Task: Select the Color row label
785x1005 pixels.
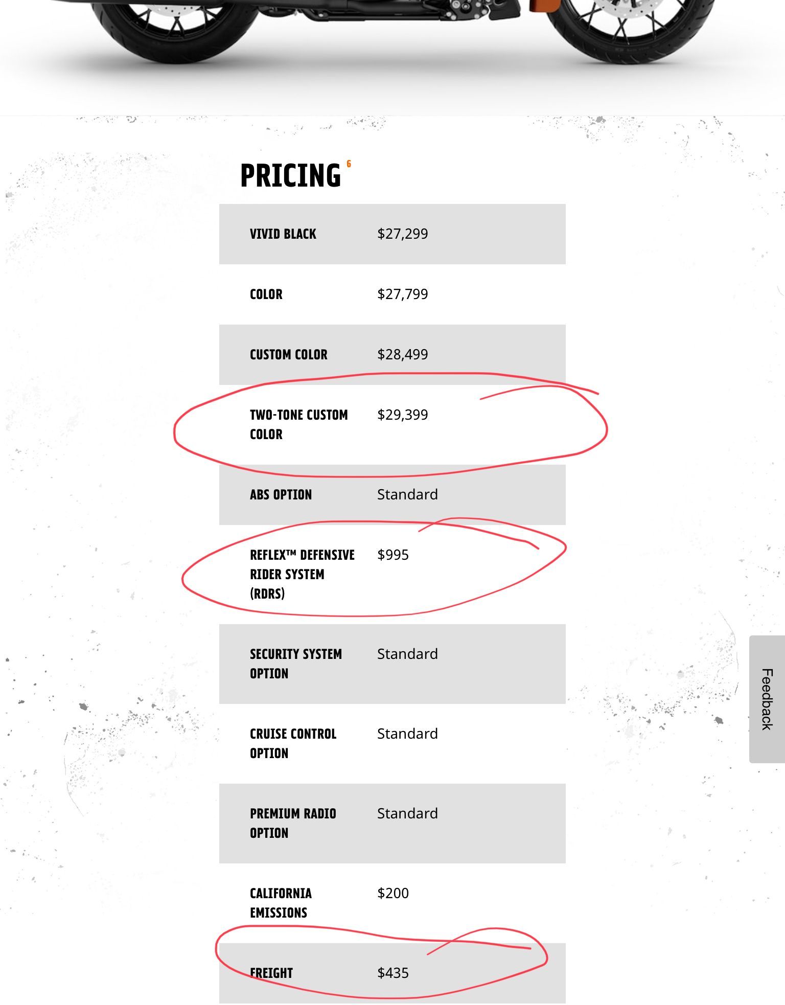Action: [266, 294]
